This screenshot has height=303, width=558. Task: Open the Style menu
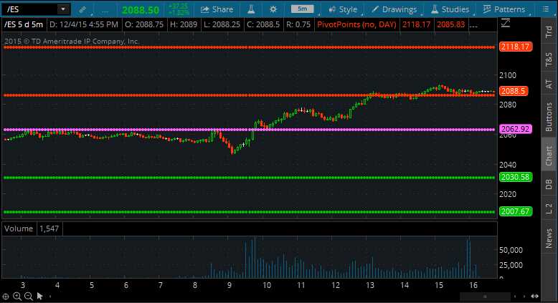pyautogui.click(x=341, y=9)
